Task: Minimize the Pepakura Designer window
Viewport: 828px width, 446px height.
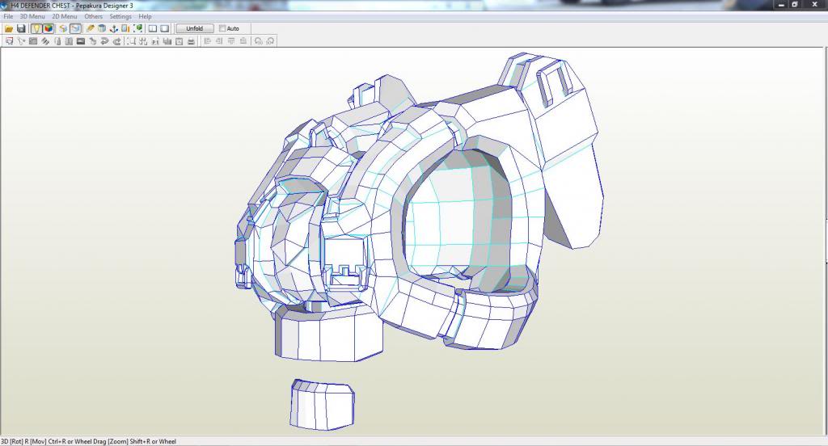Action: click(782, 5)
